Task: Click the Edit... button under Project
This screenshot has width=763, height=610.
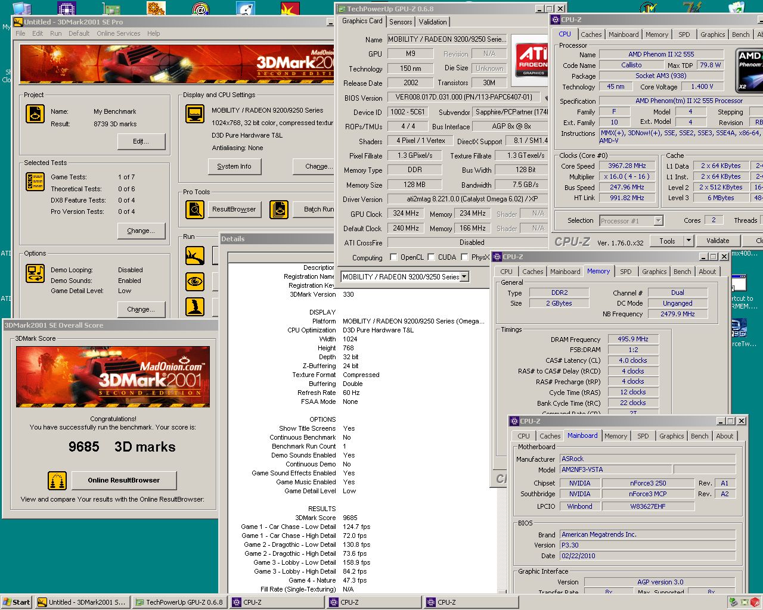Action: tap(141, 141)
